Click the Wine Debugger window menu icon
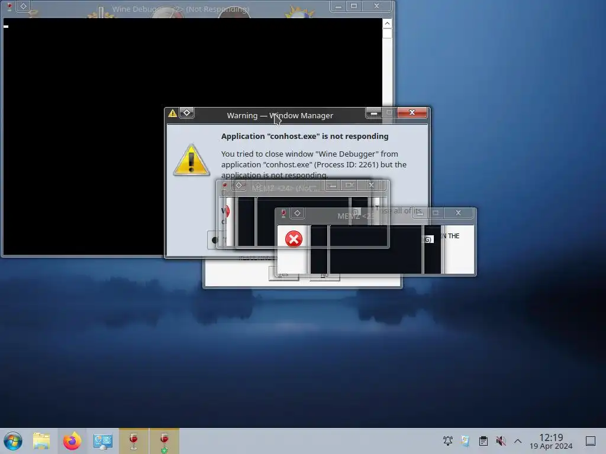The height and width of the screenshot is (454, 606). click(9, 6)
